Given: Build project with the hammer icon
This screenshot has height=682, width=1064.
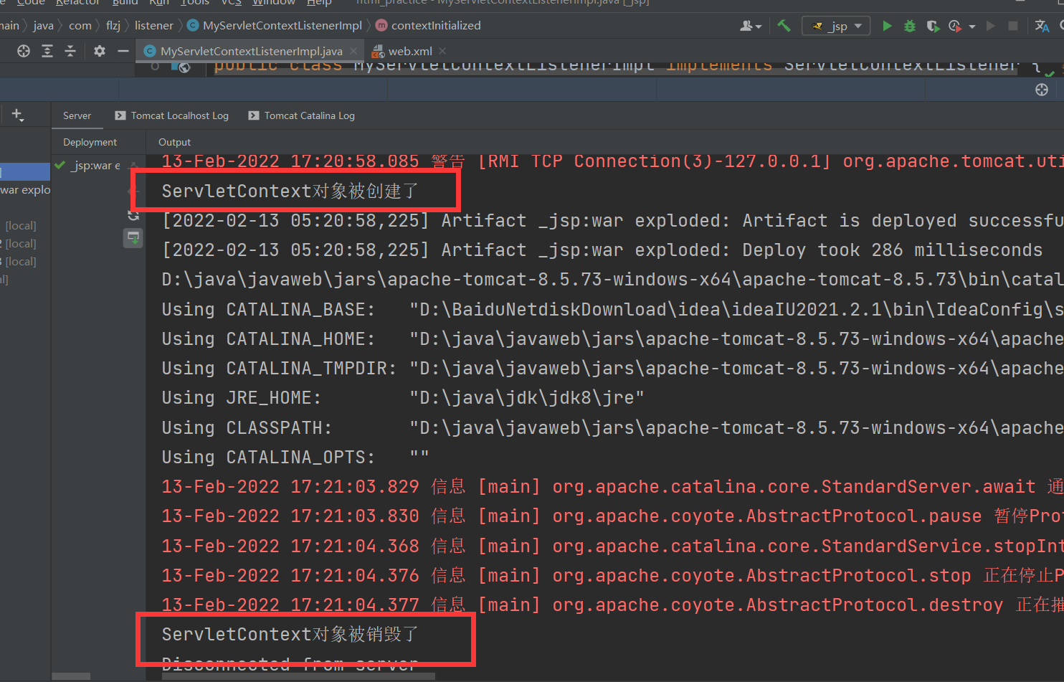Looking at the screenshot, I should point(784,26).
